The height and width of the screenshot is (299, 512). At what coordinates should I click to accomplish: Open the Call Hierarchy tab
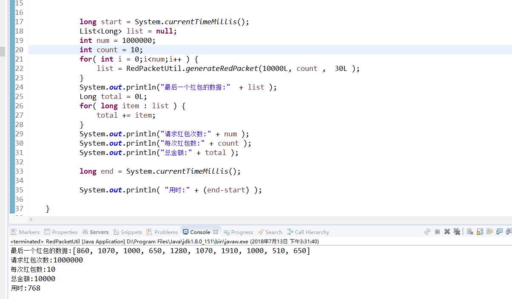tap(308, 232)
